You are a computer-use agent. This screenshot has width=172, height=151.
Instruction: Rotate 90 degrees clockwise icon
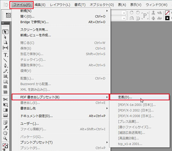pyautogui.click(x=132, y=13)
